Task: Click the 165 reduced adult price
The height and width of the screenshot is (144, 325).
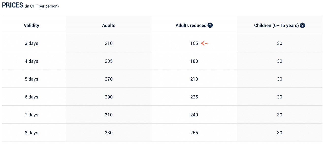Action: coord(194,43)
